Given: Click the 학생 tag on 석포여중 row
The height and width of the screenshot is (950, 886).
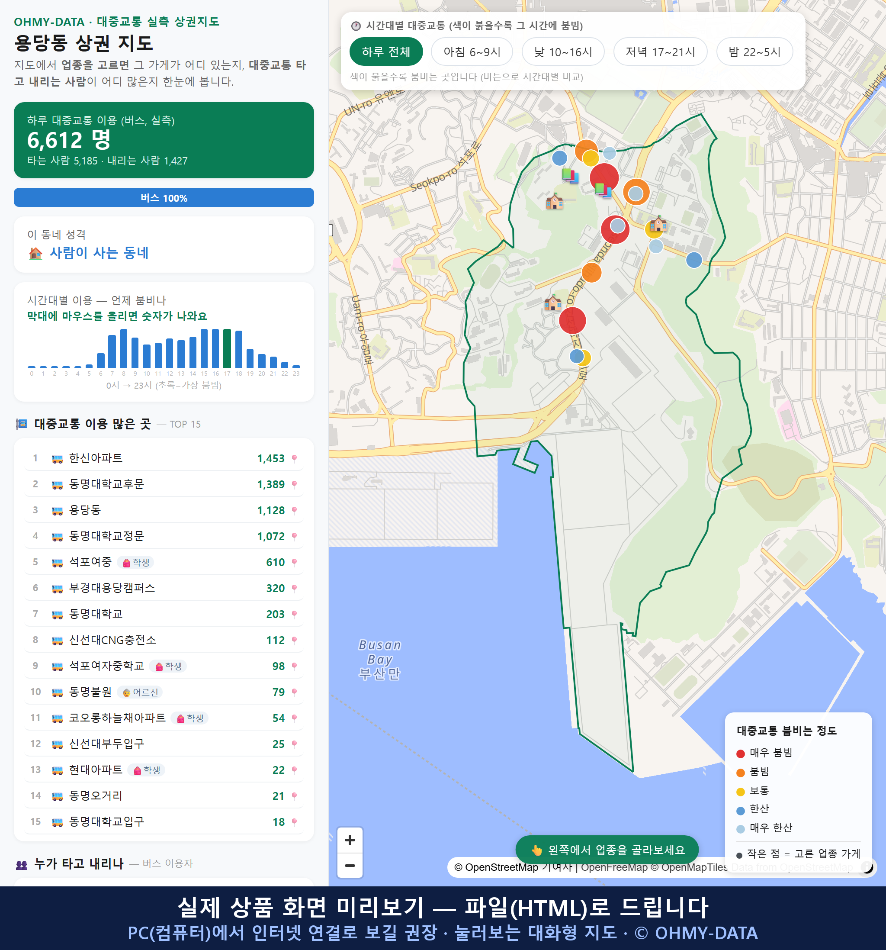Looking at the screenshot, I should point(136,563).
